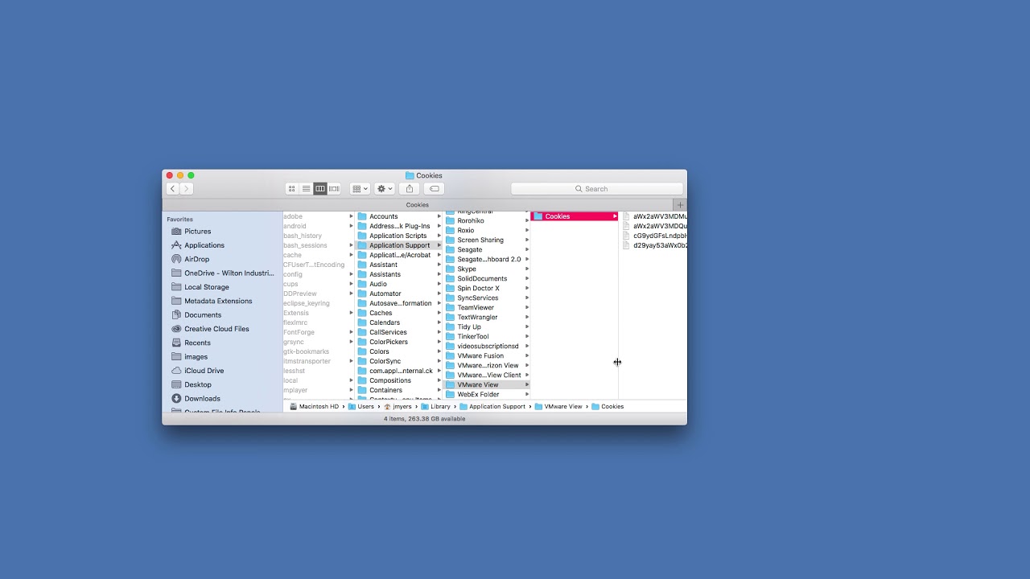Select the file starting with d29yay53
The width and height of the screenshot is (1030, 579).
(655, 245)
